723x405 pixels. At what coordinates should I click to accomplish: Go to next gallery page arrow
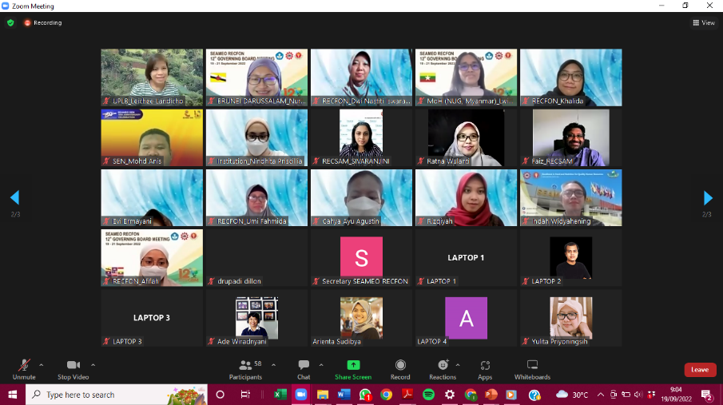click(x=707, y=198)
